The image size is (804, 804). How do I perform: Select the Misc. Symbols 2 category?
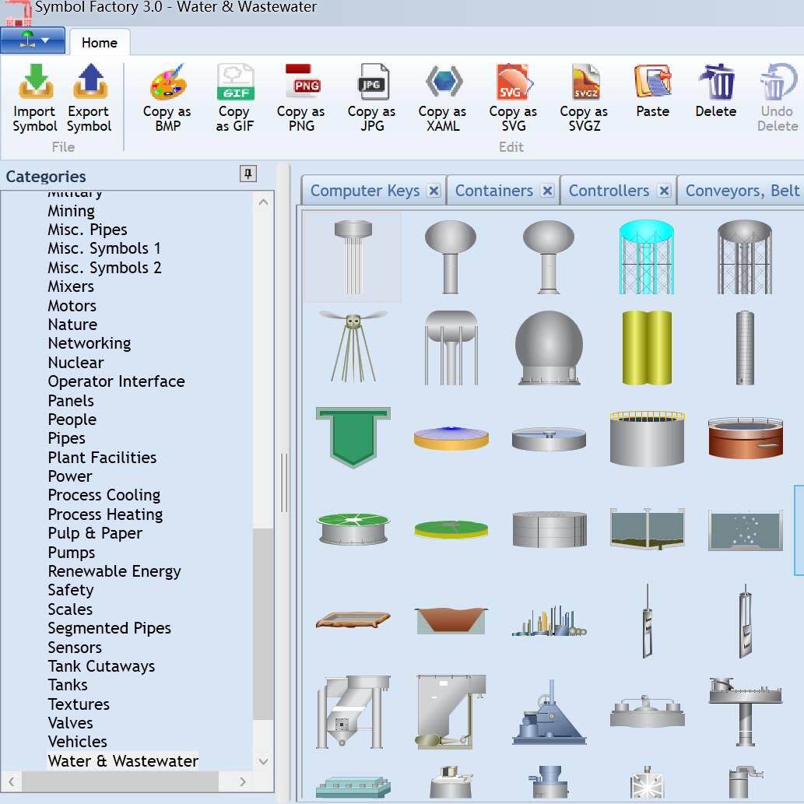pyautogui.click(x=104, y=268)
